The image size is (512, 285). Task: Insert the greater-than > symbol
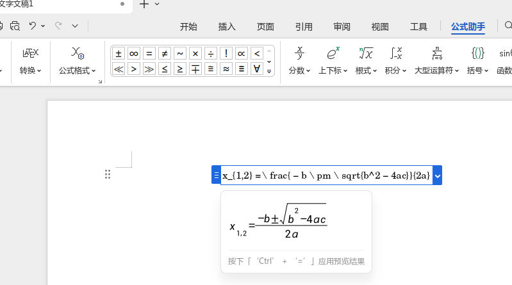tap(134, 69)
